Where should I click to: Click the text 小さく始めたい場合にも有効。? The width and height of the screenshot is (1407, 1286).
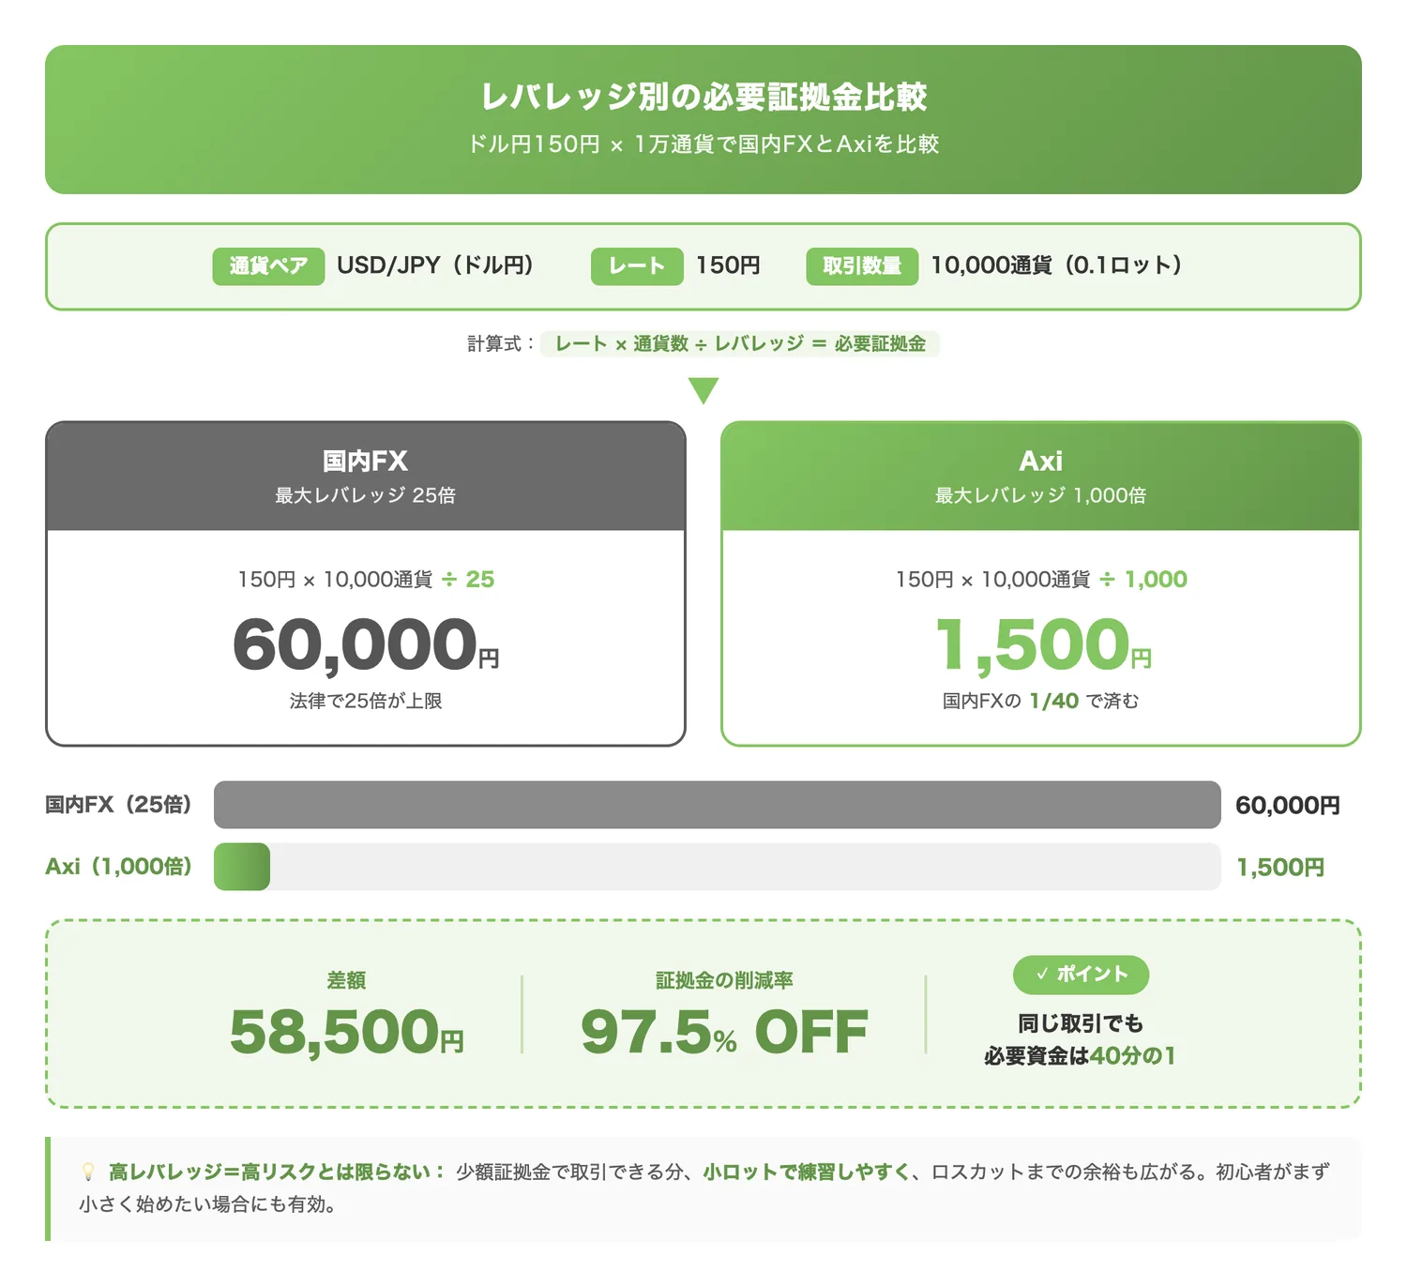click(207, 1204)
